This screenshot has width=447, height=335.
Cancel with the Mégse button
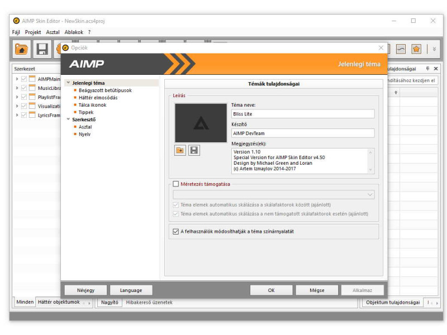point(317,290)
